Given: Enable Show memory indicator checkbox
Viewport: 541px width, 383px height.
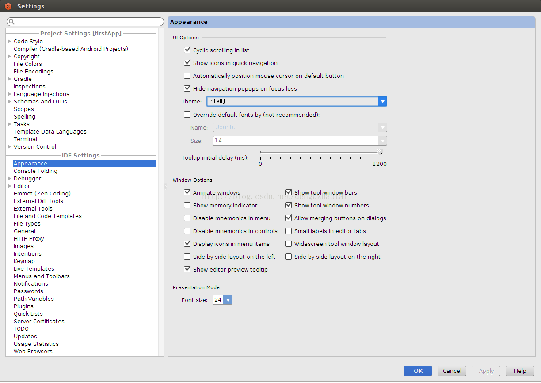Looking at the screenshot, I should pyautogui.click(x=187, y=205).
